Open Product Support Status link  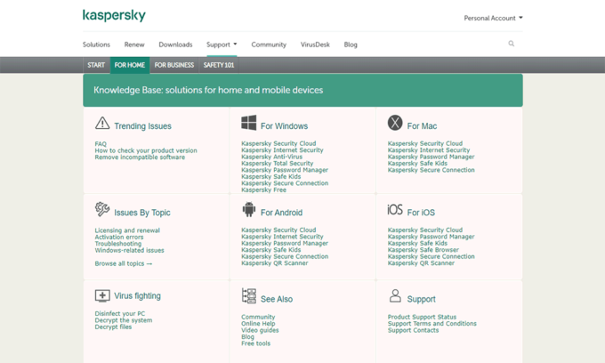[422, 317]
